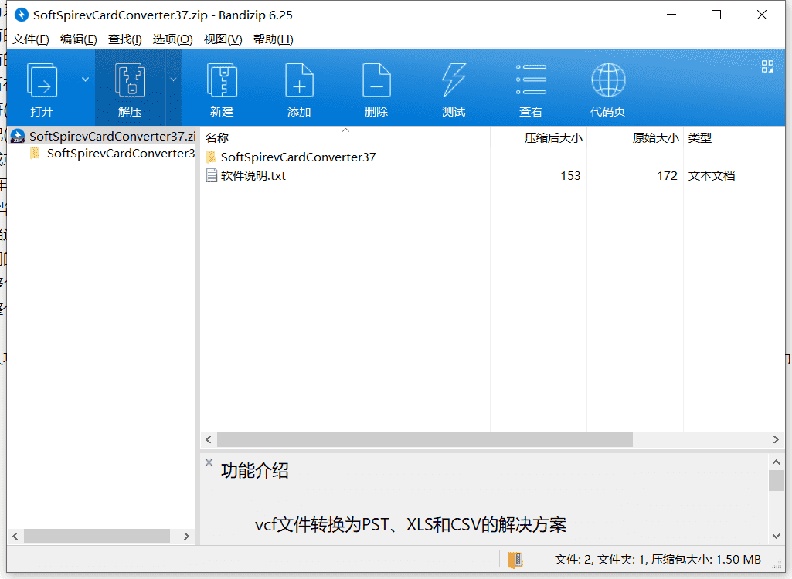
Task: Click the 测试 (Test archive) icon
Action: (454, 80)
